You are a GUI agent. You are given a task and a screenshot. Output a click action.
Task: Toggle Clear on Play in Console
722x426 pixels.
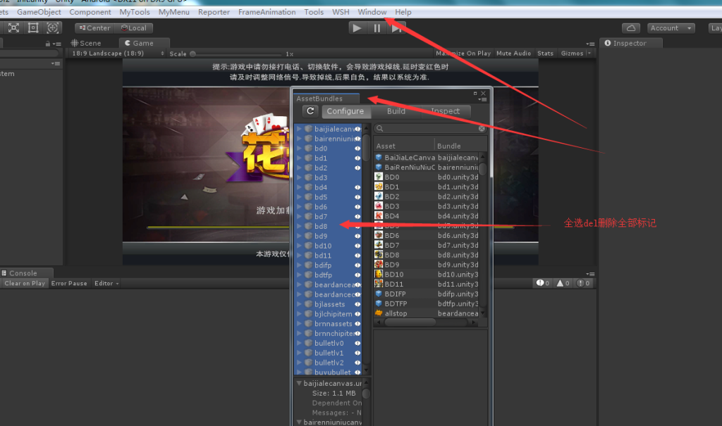(x=25, y=283)
